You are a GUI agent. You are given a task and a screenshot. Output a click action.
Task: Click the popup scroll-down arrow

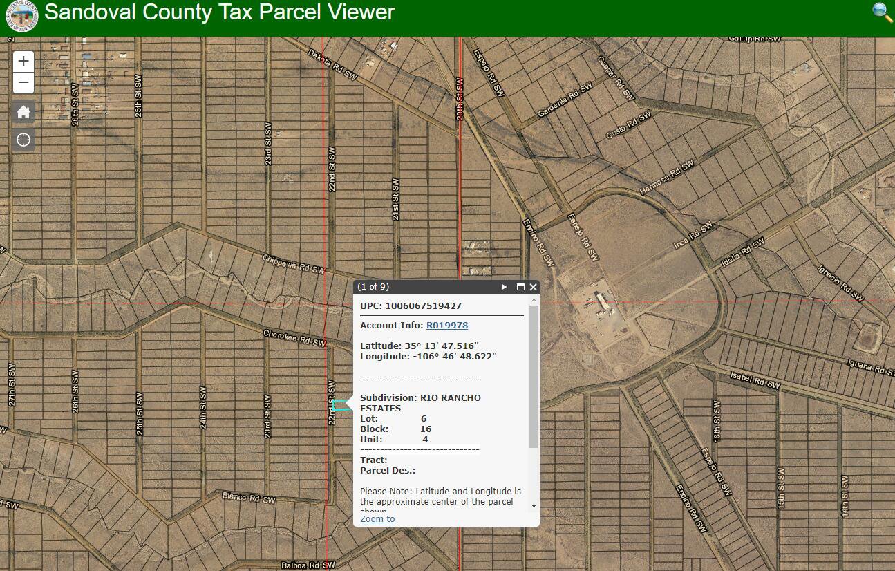click(534, 506)
